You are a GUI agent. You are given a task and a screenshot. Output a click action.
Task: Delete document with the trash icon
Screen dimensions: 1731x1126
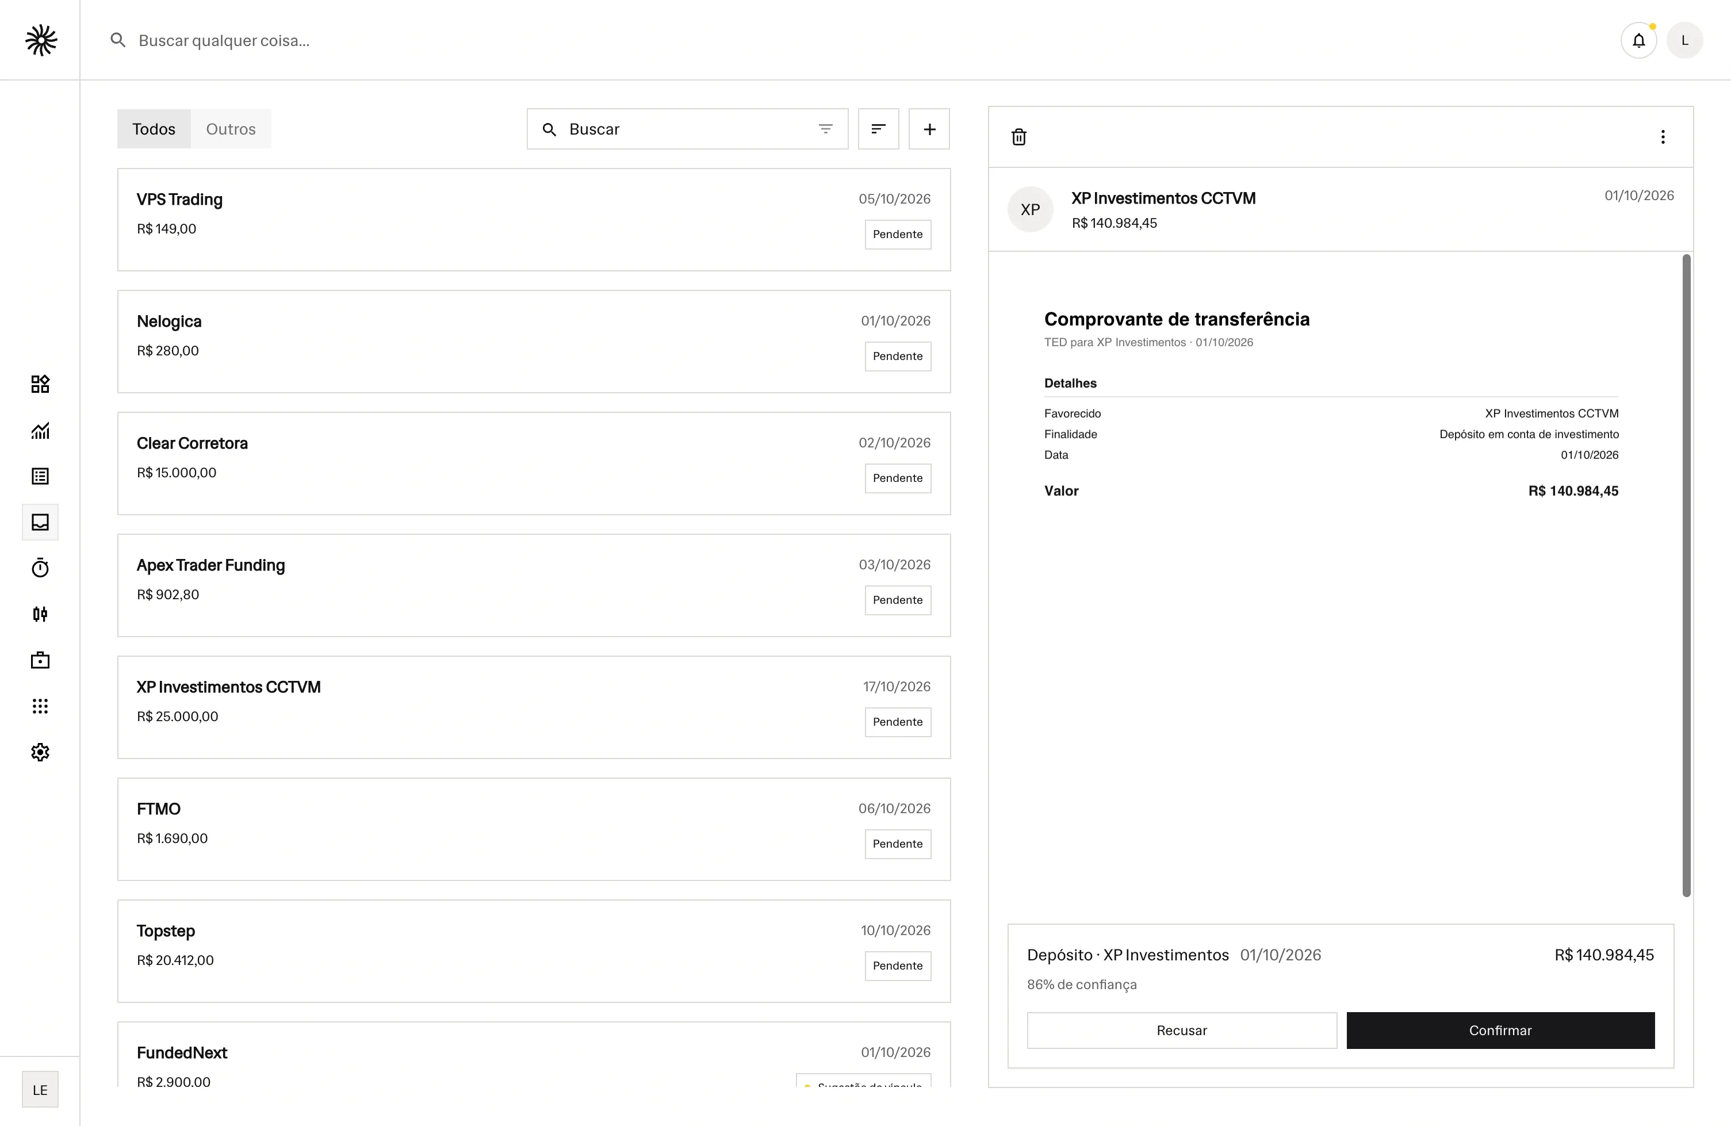(1019, 137)
